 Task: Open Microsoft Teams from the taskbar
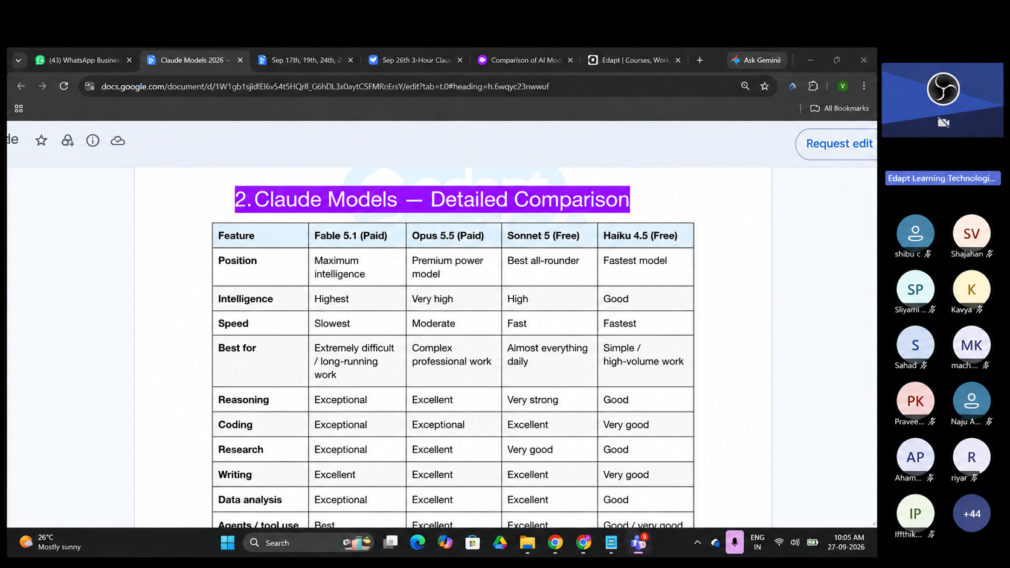point(638,543)
